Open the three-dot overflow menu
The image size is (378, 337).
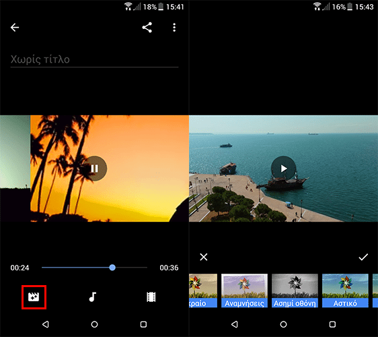[x=174, y=28]
